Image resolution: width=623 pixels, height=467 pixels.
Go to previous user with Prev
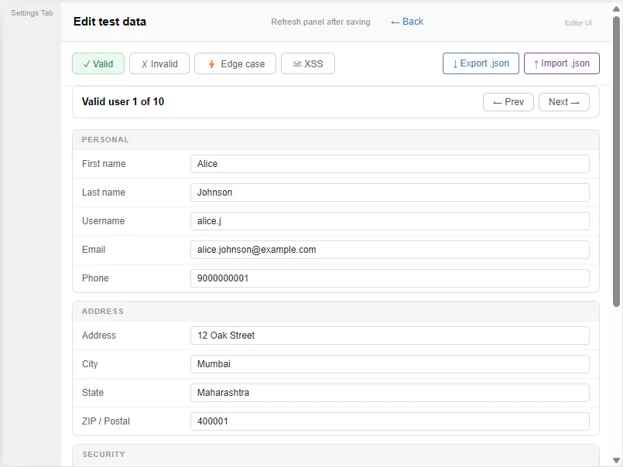pos(508,102)
